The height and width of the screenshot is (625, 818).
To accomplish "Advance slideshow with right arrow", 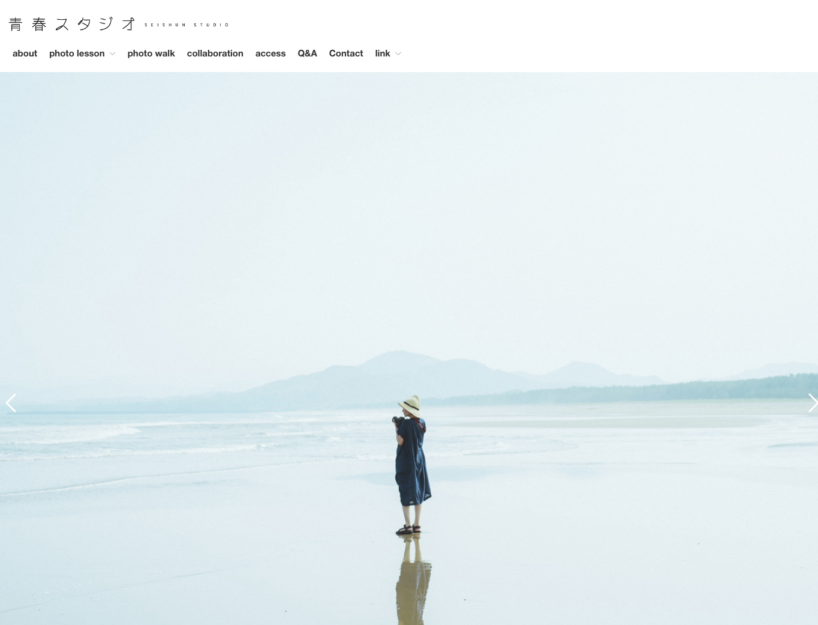I will [x=811, y=403].
